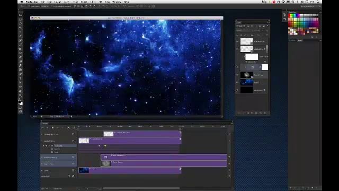Jump to the timeline's first frame
This screenshot has height=191, width=339.
point(42,128)
